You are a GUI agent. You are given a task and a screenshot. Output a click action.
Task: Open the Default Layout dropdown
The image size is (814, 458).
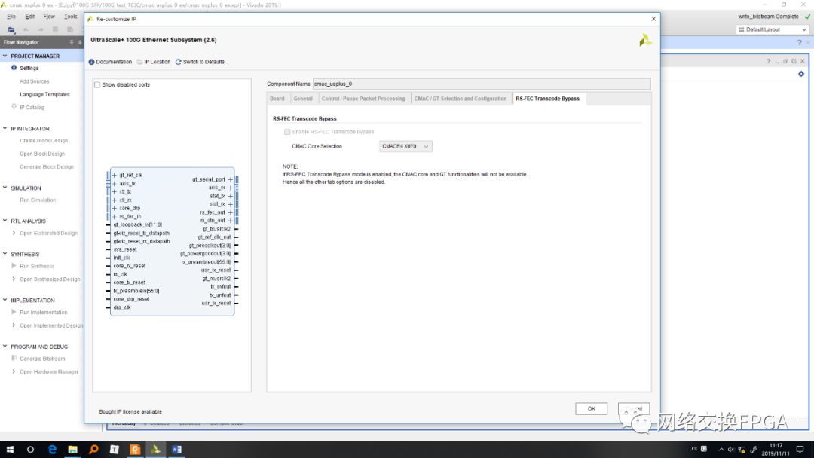click(x=773, y=29)
